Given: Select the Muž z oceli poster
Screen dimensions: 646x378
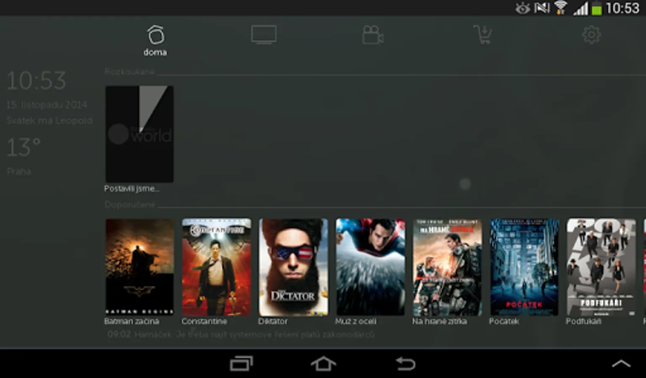Looking at the screenshot, I should (370, 267).
